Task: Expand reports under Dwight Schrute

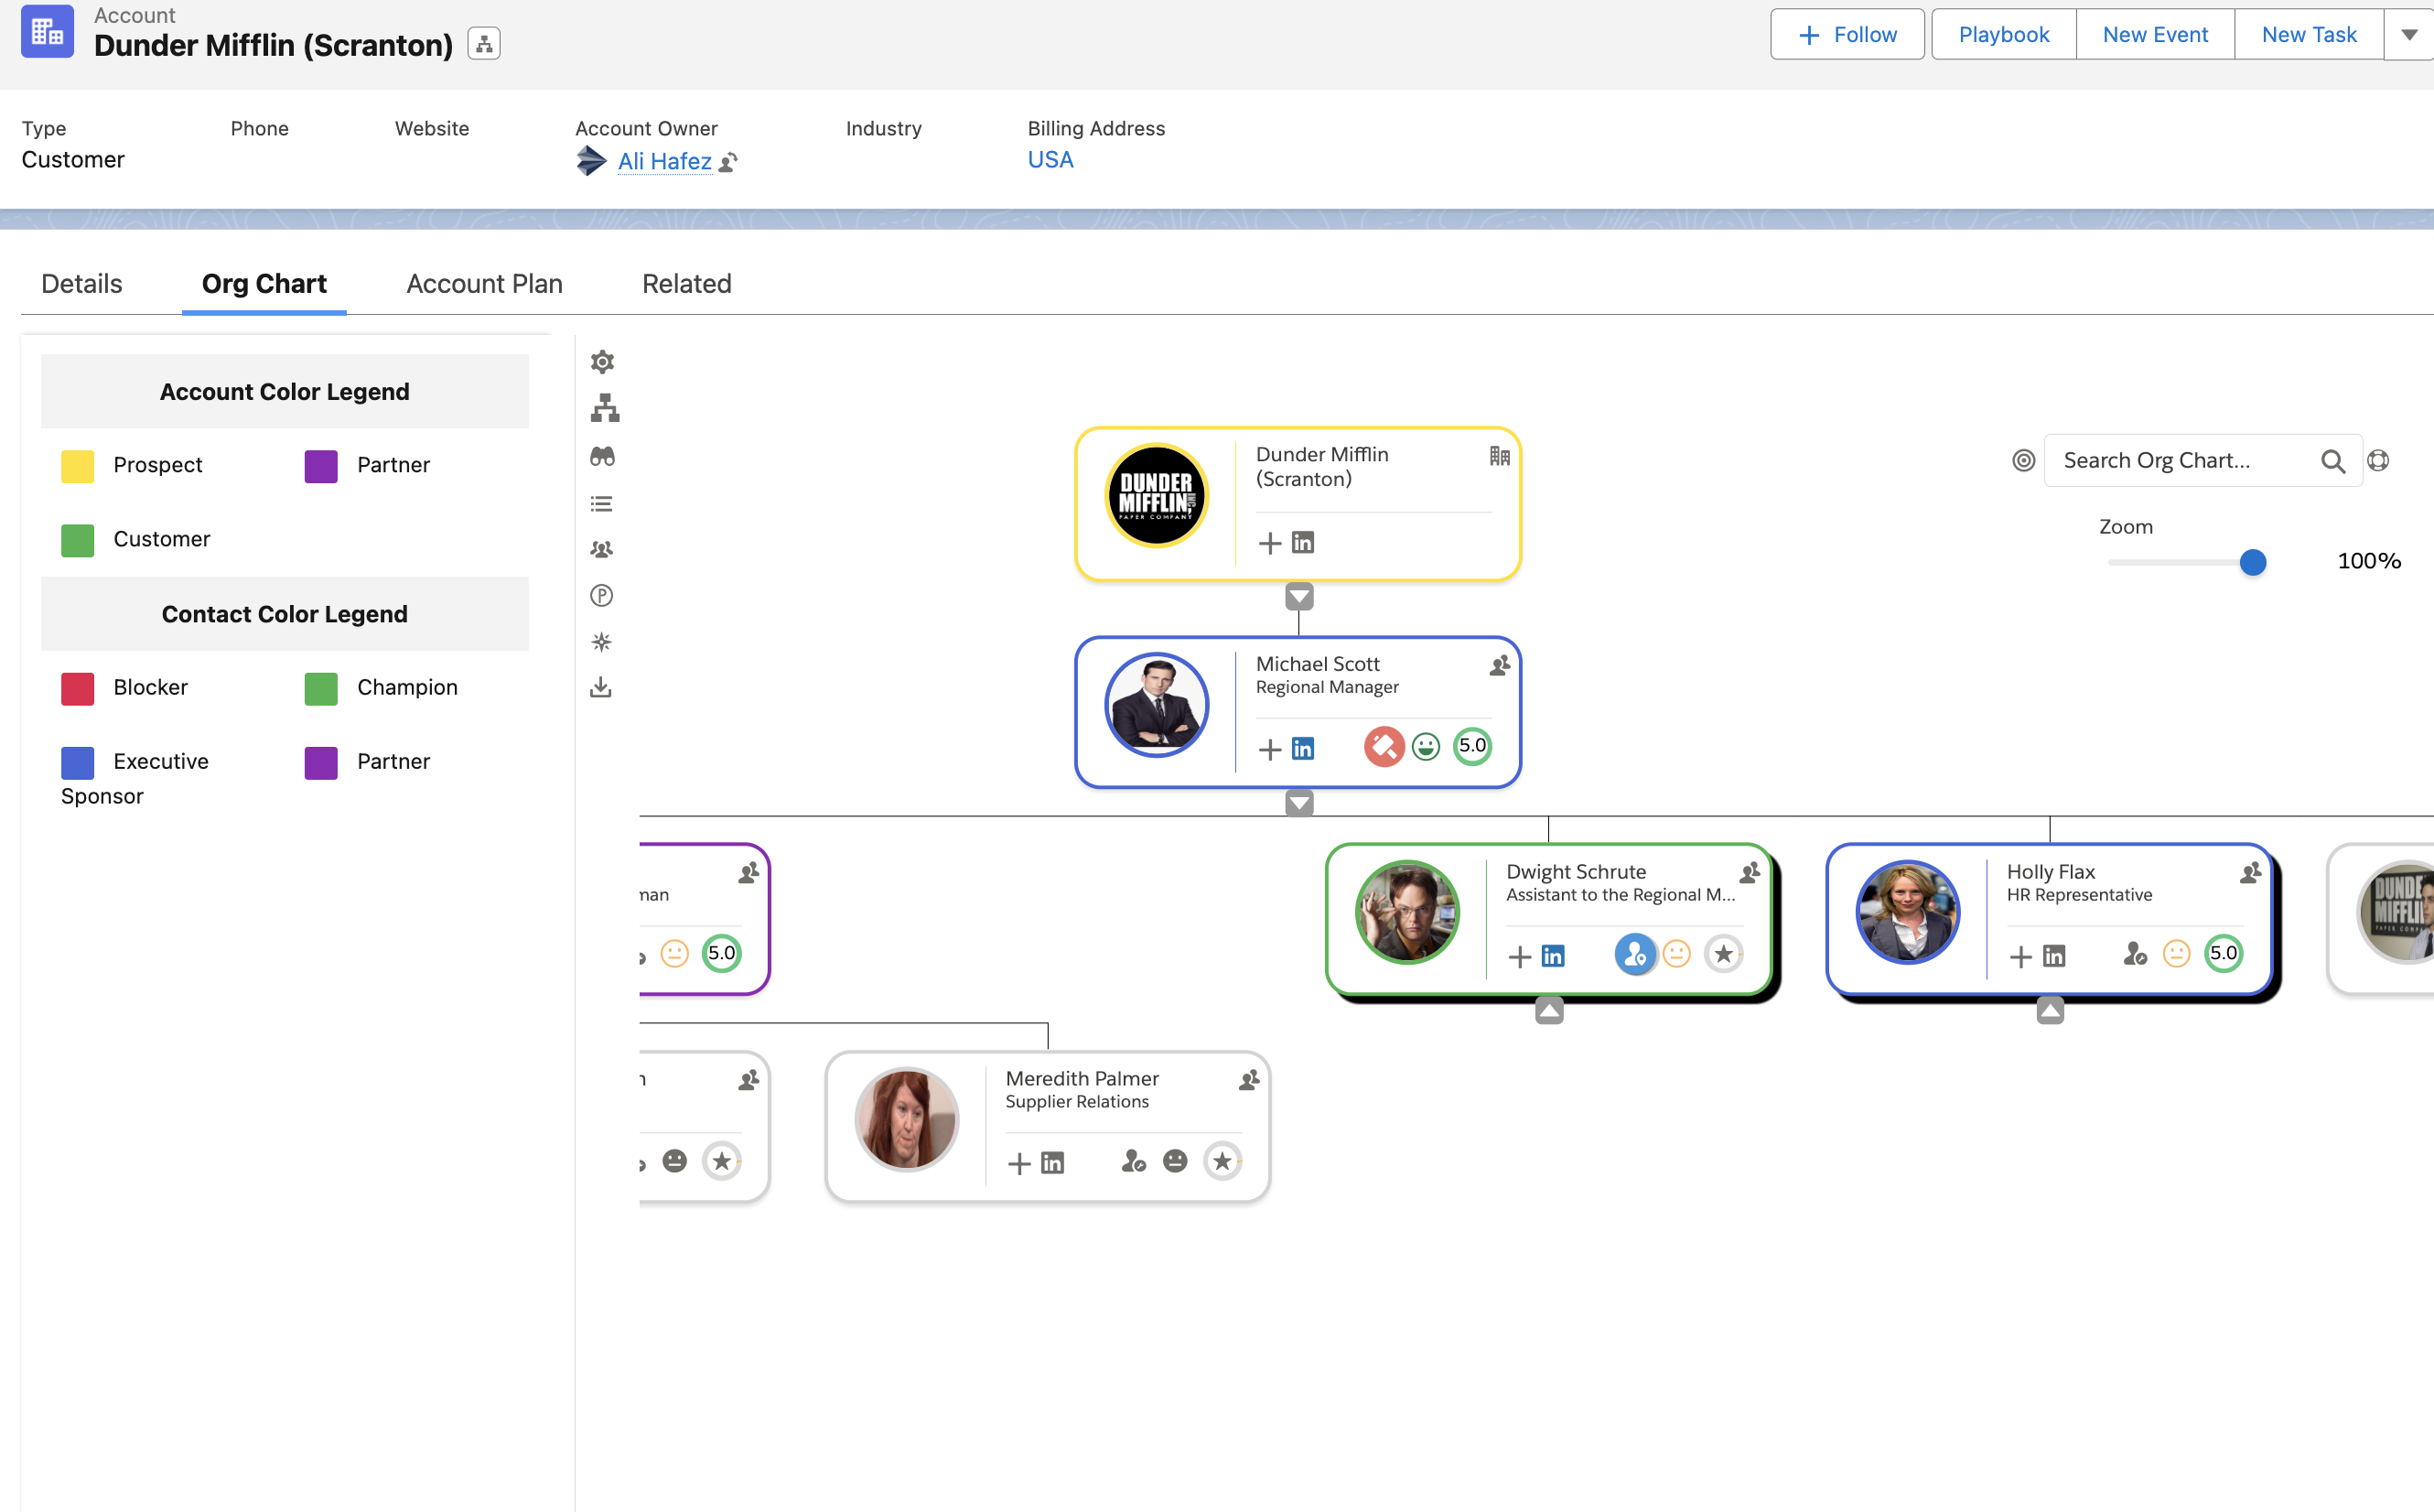Action: point(1548,1011)
